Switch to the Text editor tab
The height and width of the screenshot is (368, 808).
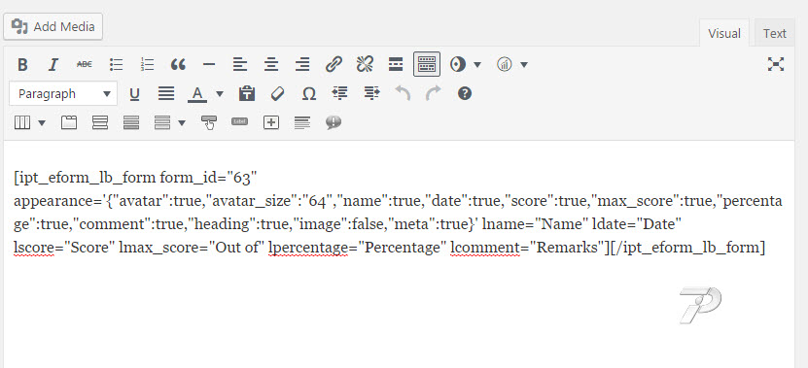[x=775, y=33]
